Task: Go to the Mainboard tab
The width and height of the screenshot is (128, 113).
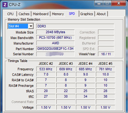Action: point(41,14)
